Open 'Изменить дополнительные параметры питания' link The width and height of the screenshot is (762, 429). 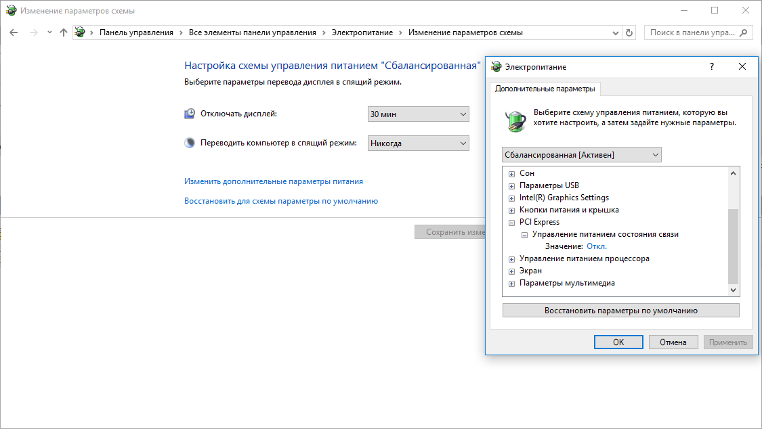tap(274, 181)
